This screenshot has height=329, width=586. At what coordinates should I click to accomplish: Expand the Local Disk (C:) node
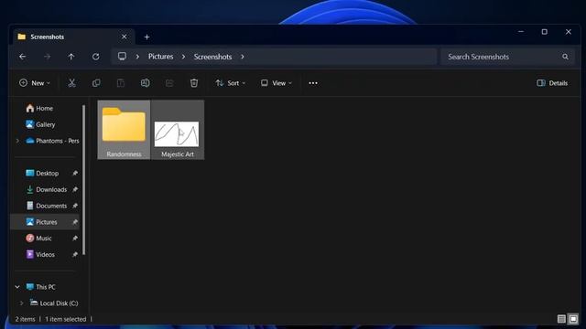(x=21, y=302)
